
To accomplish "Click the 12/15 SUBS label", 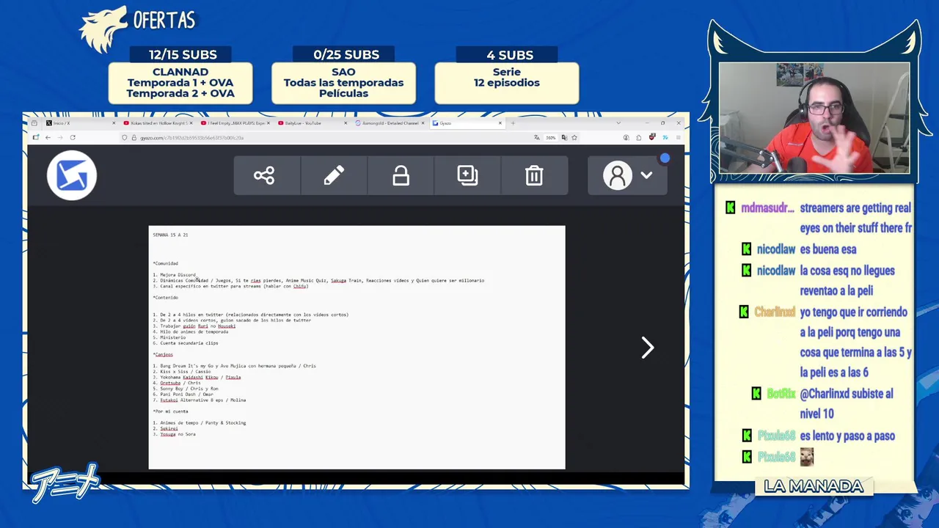I will [x=183, y=55].
